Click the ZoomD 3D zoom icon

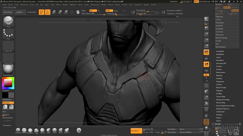[206, 98]
